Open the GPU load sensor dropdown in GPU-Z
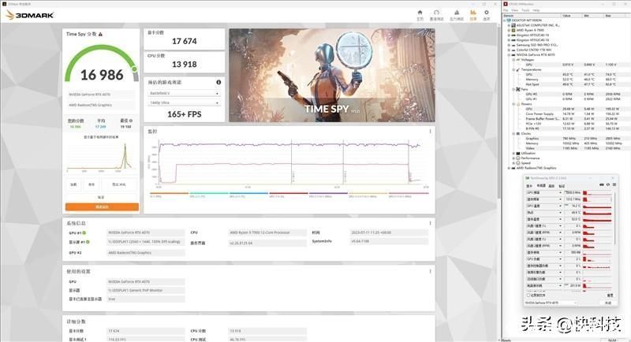Viewport: 631px width, 342px height. (x=560, y=259)
